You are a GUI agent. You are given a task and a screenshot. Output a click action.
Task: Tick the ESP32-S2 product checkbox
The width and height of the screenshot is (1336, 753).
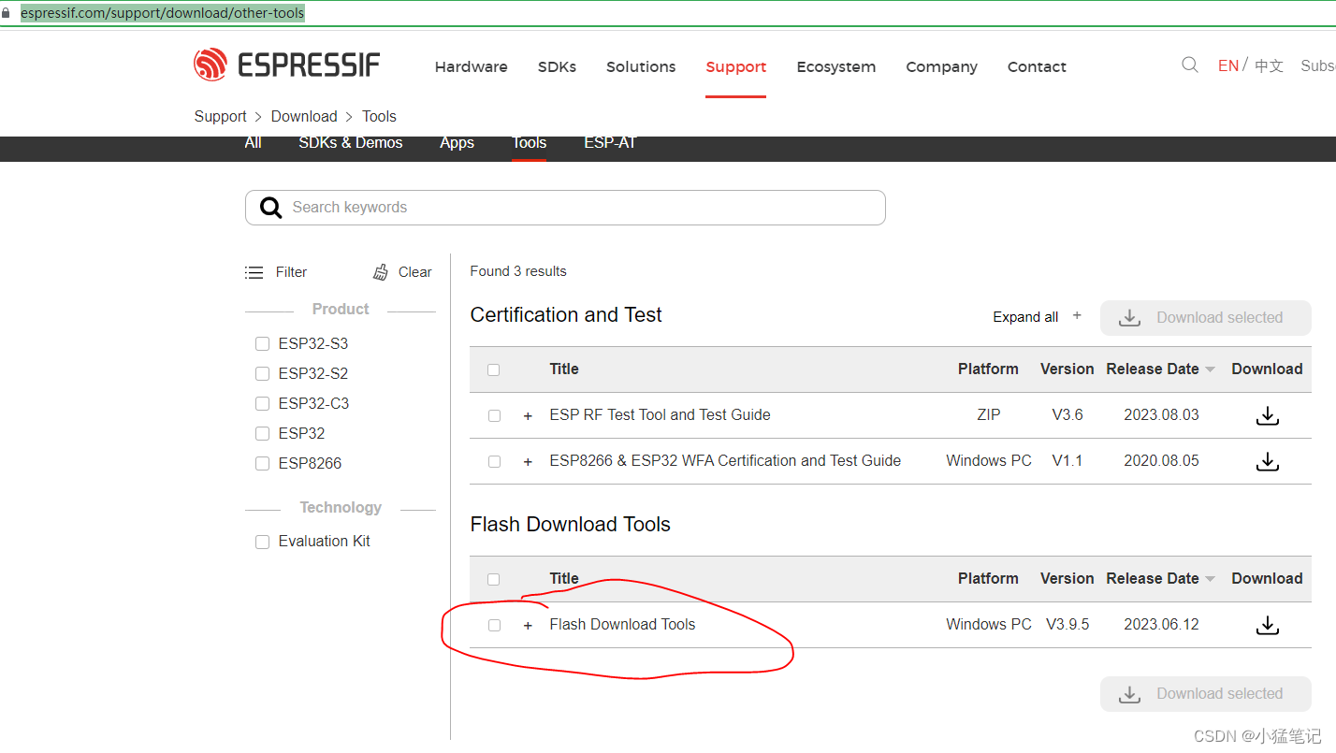[x=262, y=374]
